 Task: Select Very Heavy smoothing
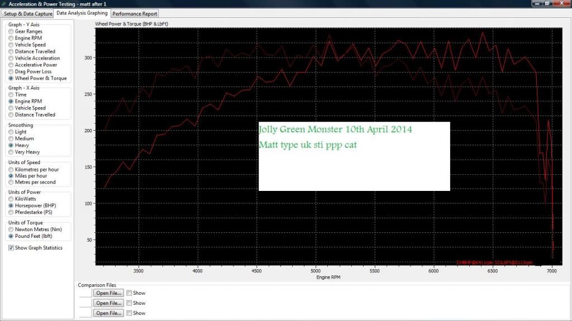pos(11,152)
